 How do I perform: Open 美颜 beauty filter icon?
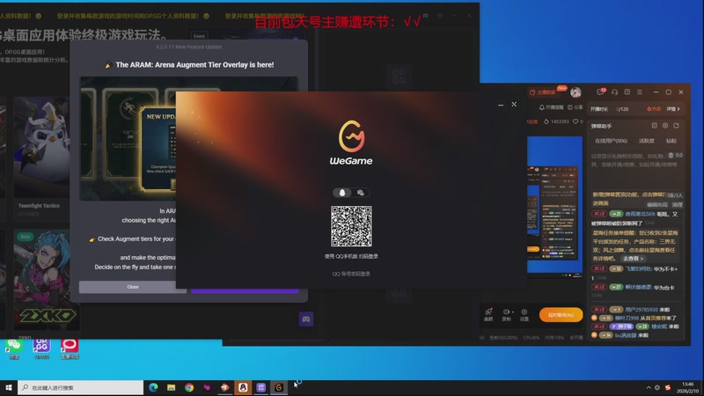488,314
